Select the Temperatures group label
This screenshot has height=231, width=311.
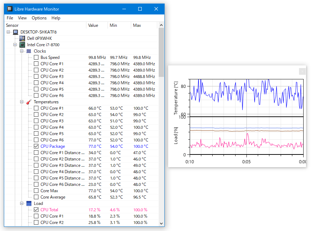click(x=46, y=102)
